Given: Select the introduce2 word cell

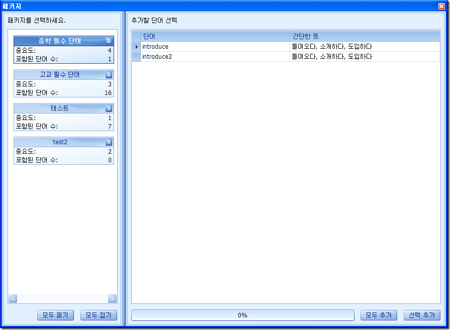Looking at the screenshot, I should 215,56.
